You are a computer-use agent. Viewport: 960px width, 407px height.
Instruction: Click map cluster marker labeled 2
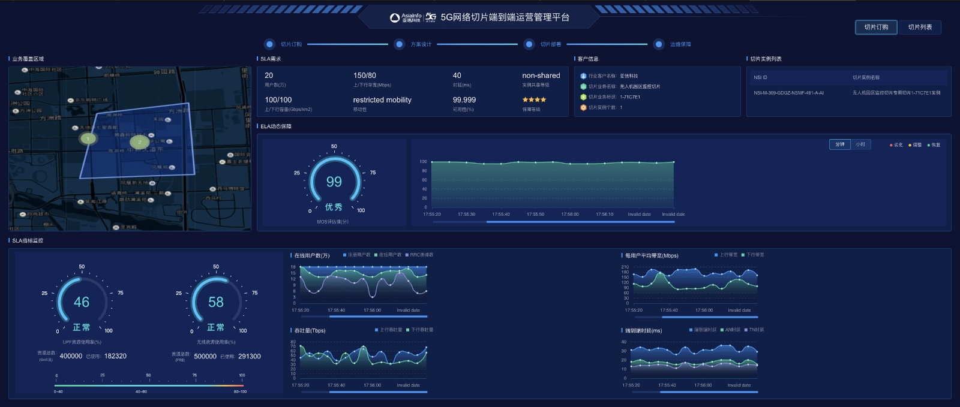click(x=139, y=142)
